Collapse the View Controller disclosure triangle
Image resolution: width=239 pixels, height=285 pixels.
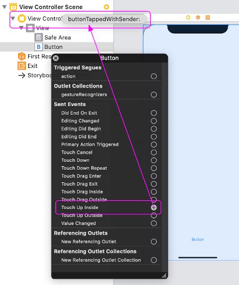coord(13,19)
